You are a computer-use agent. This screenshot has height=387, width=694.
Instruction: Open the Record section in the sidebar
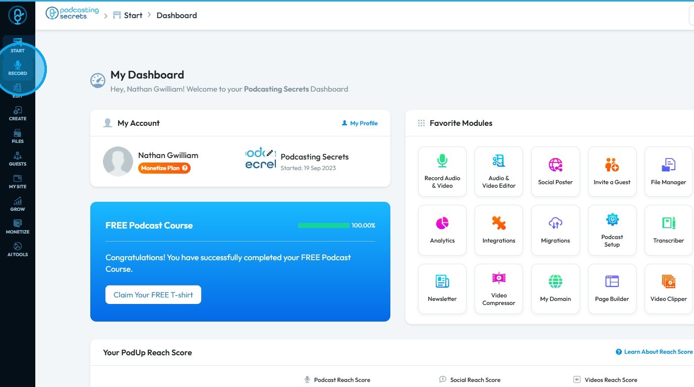click(18, 68)
